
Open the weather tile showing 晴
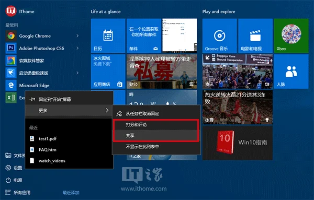pyautogui.click(x=162, y=97)
